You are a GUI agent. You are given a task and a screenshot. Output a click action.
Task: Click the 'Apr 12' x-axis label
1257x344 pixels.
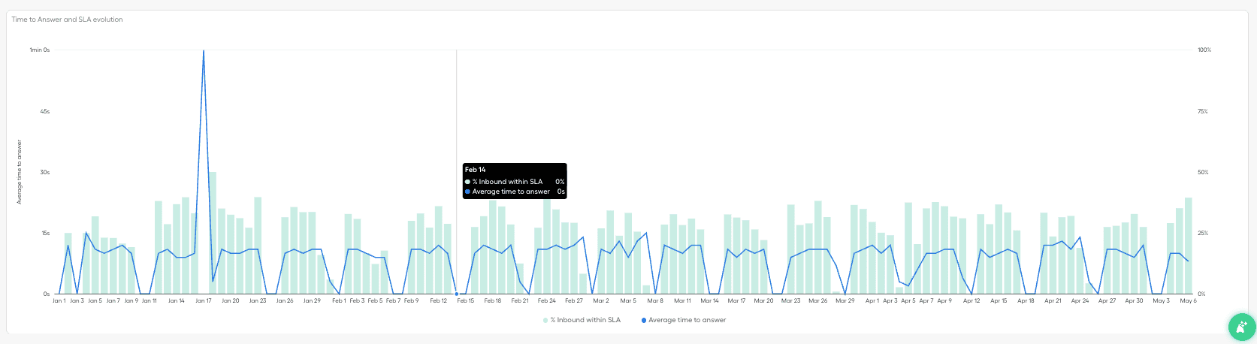pos(971,300)
